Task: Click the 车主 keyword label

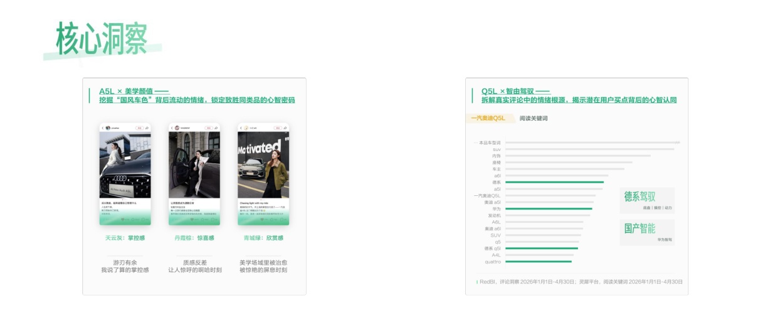Action: 497,169
